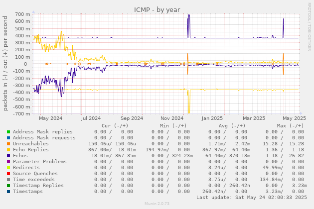Click the Echos max value '26.82'
This screenshot has width=314, height=209.
(297, 156)
